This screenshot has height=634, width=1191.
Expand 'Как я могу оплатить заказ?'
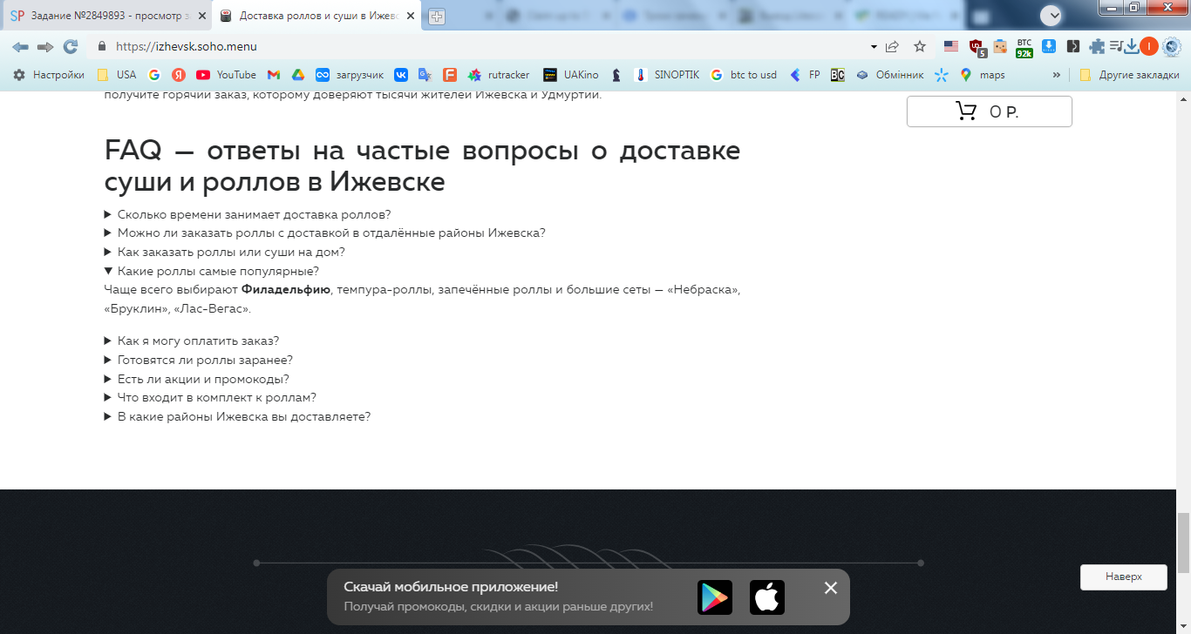[x=192, y=341]
